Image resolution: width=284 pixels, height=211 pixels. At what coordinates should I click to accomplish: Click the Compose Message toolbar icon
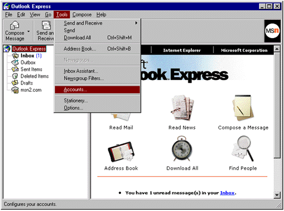[x=15, y=26]
